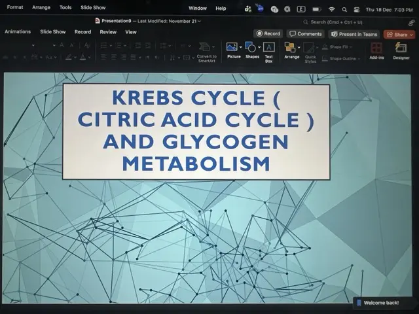Click the align text vertically icon
The height and width of the screenshot is (314, 419).
187,58
